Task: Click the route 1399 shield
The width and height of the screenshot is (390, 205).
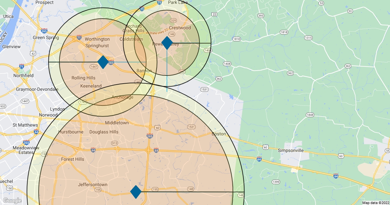Action: [276, 182]
